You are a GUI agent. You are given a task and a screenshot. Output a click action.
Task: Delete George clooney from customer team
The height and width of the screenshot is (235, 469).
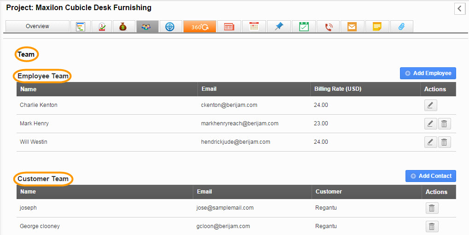point(432,226)
